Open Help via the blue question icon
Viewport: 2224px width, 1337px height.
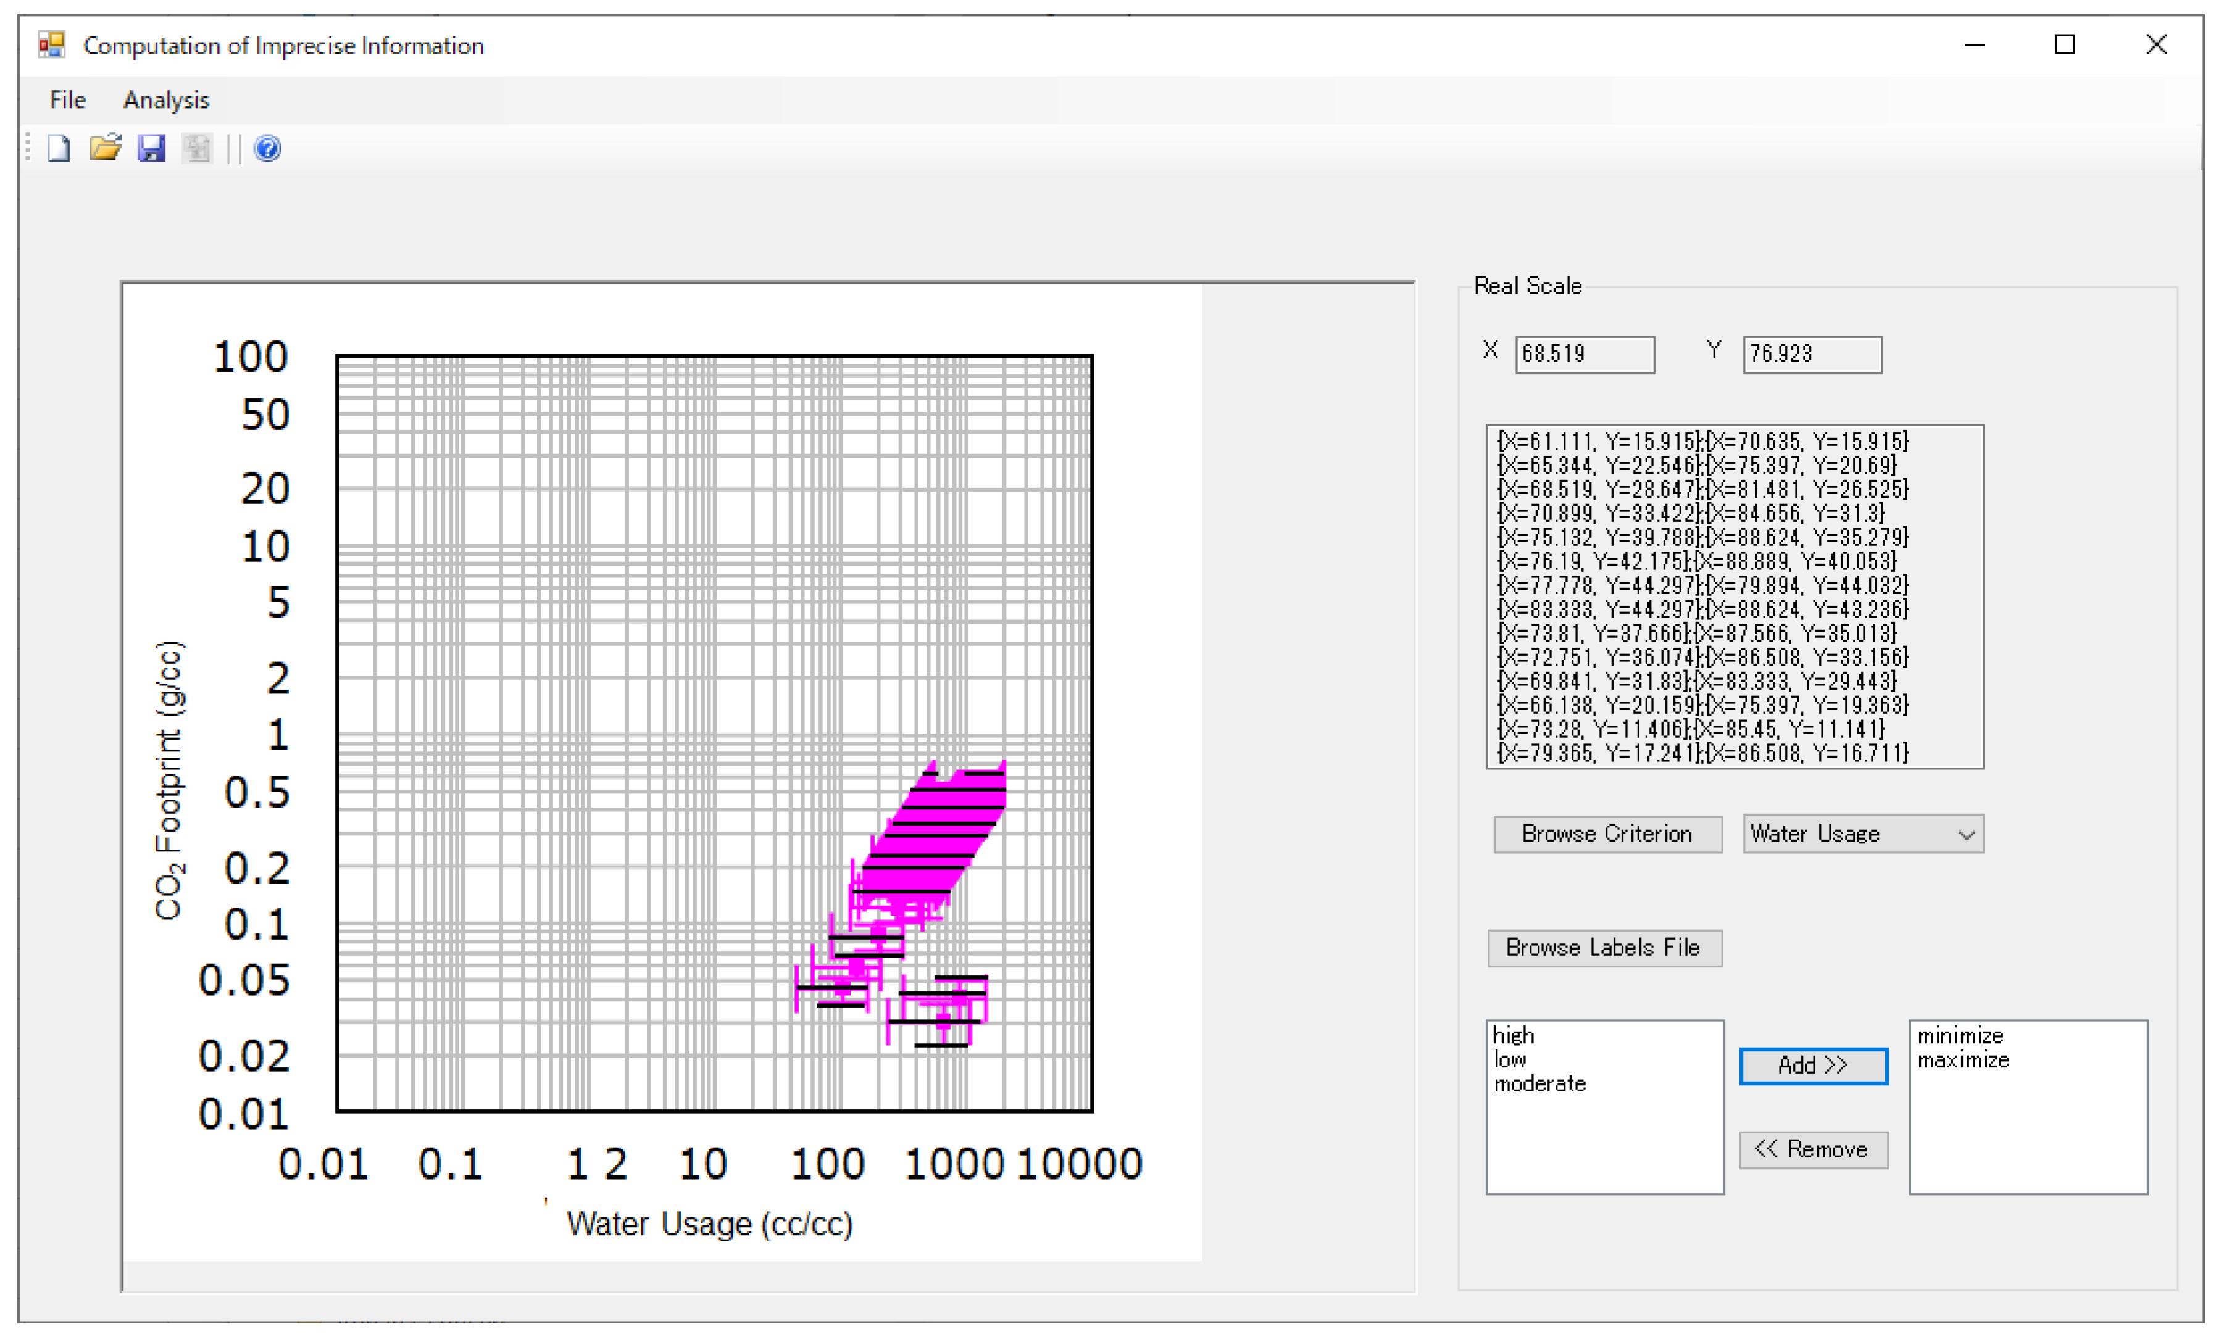[267, 147]
